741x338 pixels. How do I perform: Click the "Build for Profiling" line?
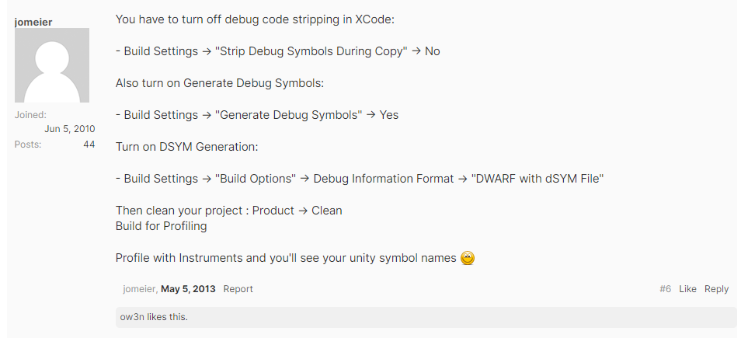161,226
